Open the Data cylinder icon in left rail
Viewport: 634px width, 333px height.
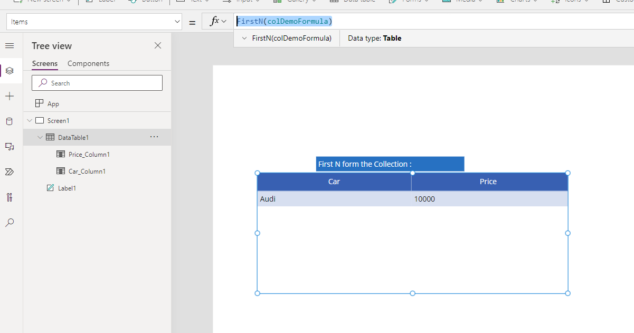tap(10, 121)
